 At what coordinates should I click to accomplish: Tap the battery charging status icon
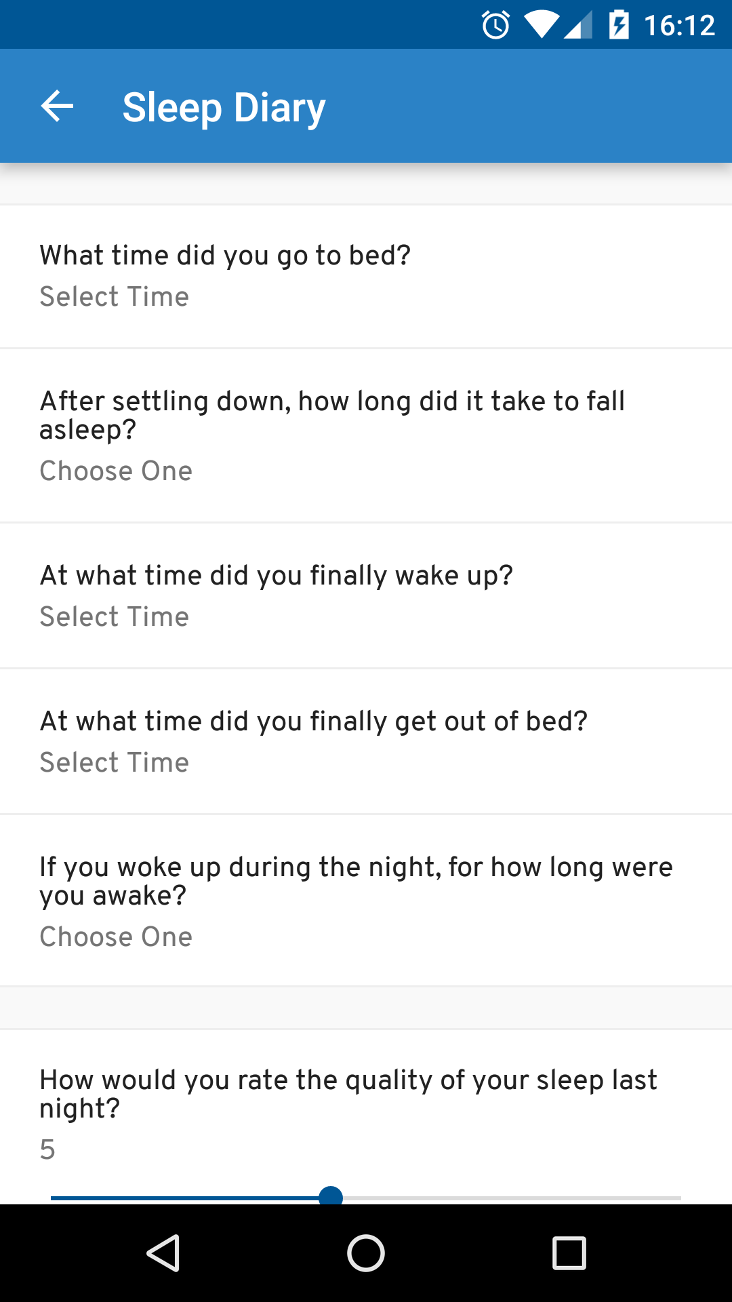coord(619,26)
